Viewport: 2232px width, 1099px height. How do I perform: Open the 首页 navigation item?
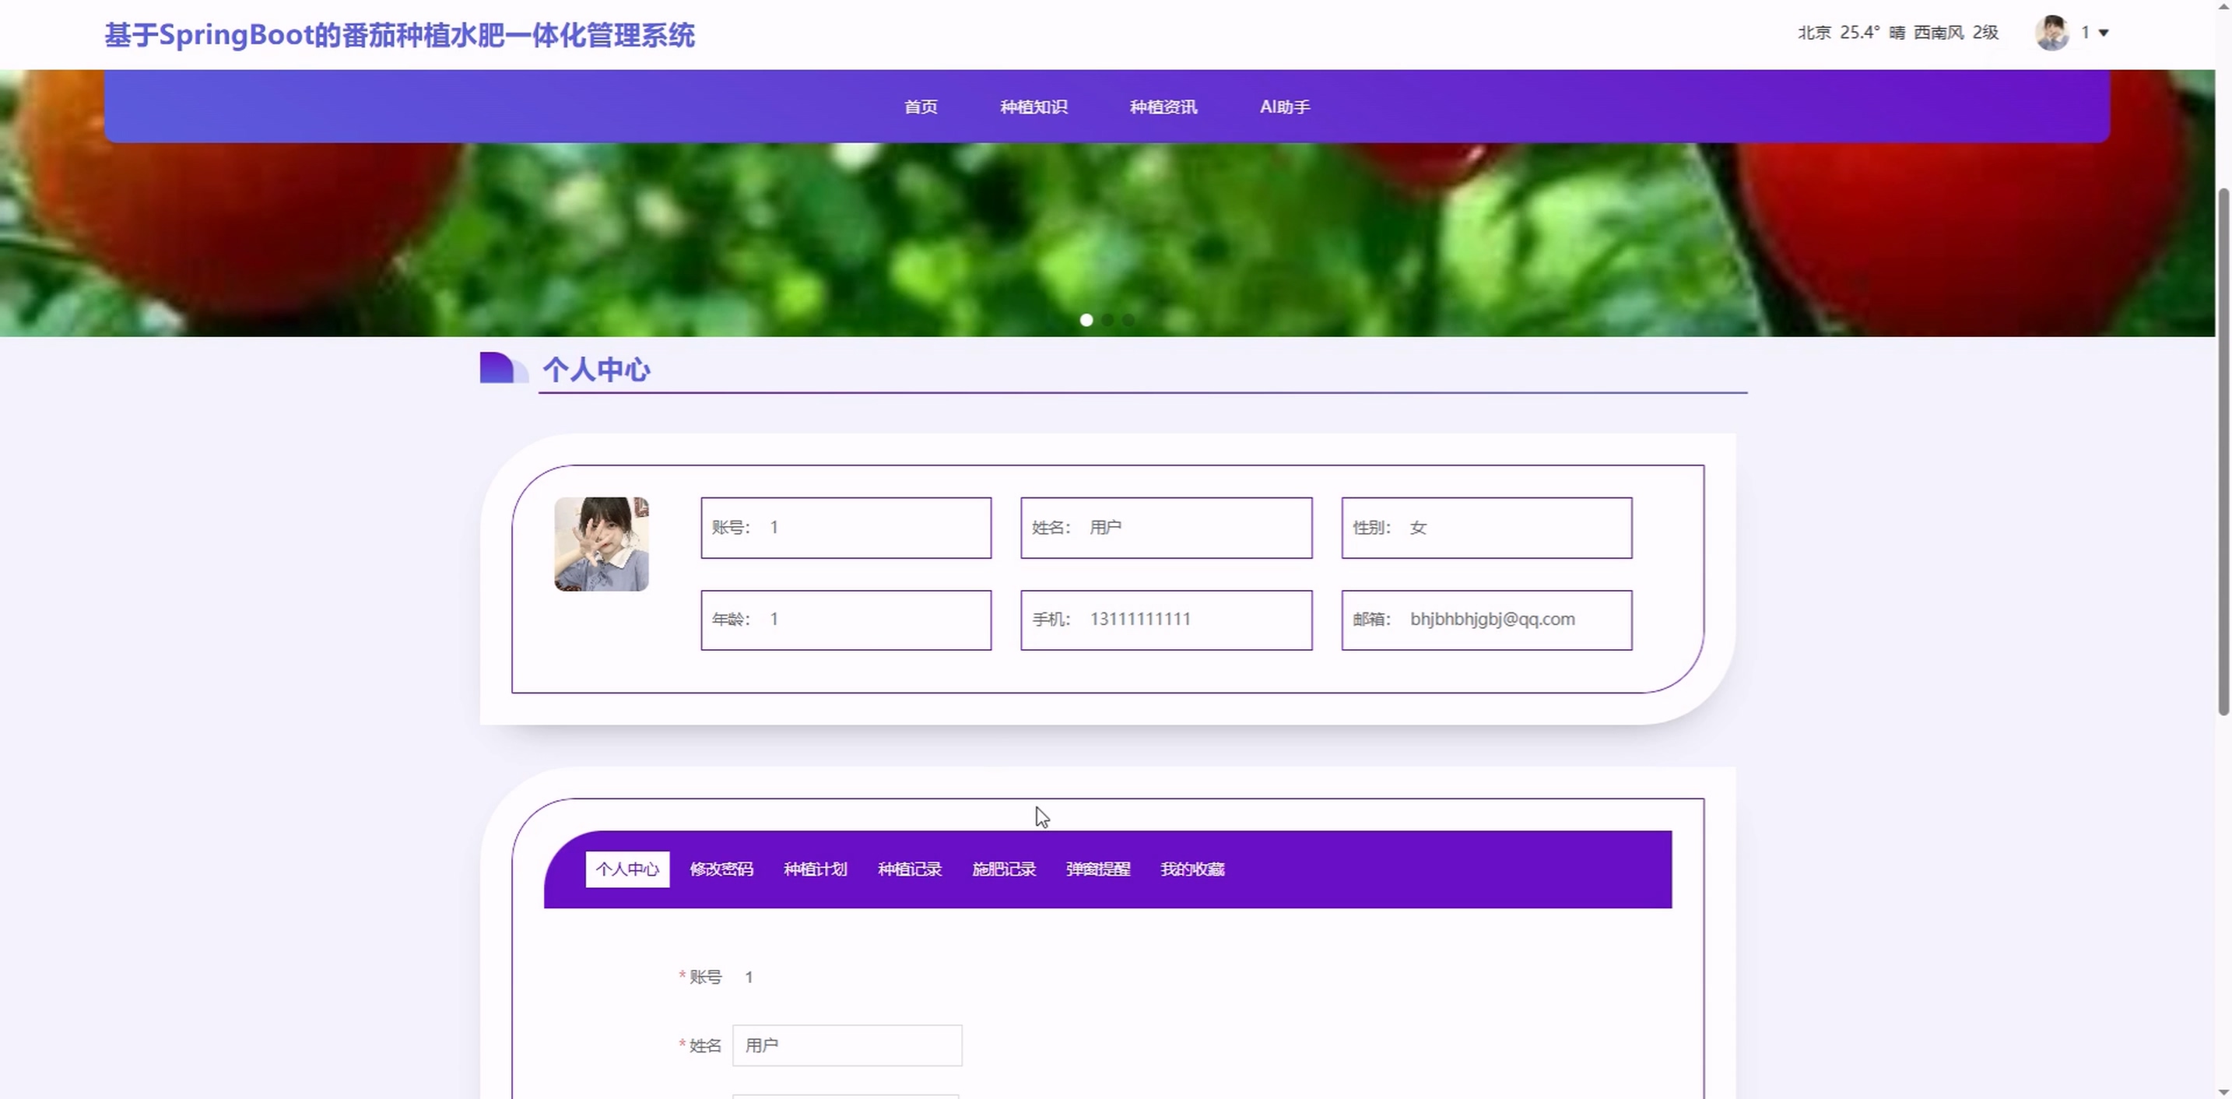[x=920, y=107]
